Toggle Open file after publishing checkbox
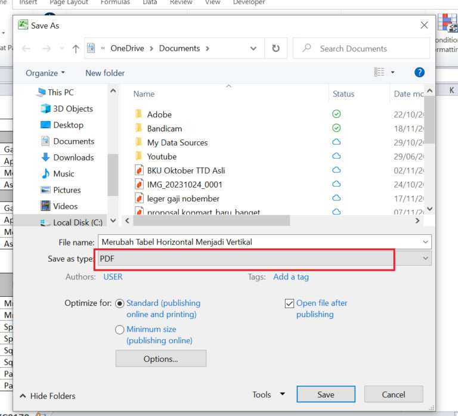Screen dimensions: 458x416 pyautogui.click(x=289, y=303)
